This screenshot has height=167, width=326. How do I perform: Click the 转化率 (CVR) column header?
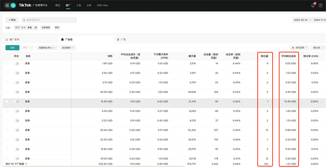tap(311, 56)
